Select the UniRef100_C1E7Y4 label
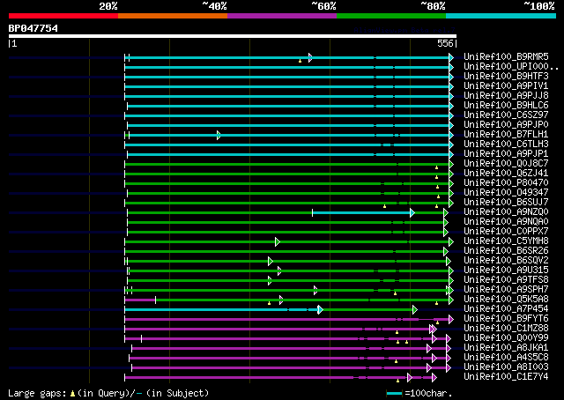 [506, 377]
